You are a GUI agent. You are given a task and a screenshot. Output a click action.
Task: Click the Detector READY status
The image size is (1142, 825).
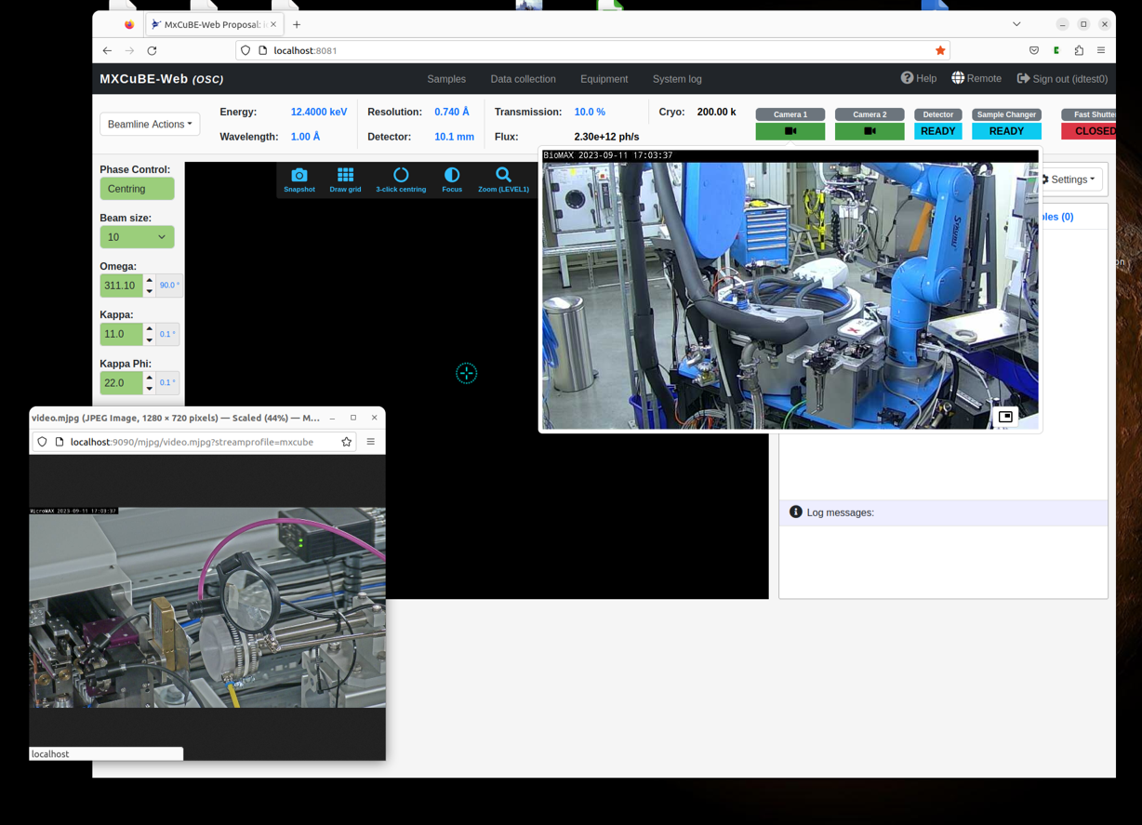[x=937, y=131]
